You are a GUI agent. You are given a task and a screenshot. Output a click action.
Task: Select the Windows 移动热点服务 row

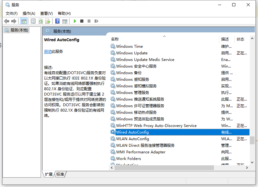[180, 112]
